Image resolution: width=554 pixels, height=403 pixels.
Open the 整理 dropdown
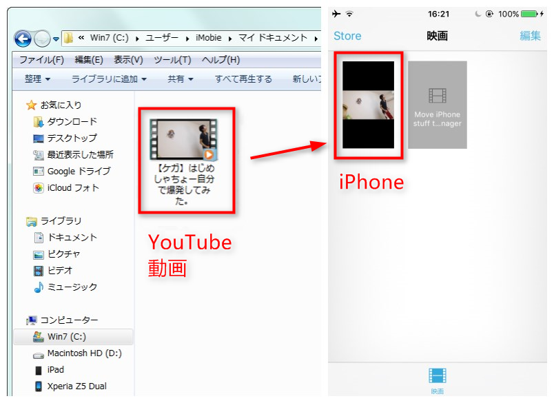click(37, 79)
